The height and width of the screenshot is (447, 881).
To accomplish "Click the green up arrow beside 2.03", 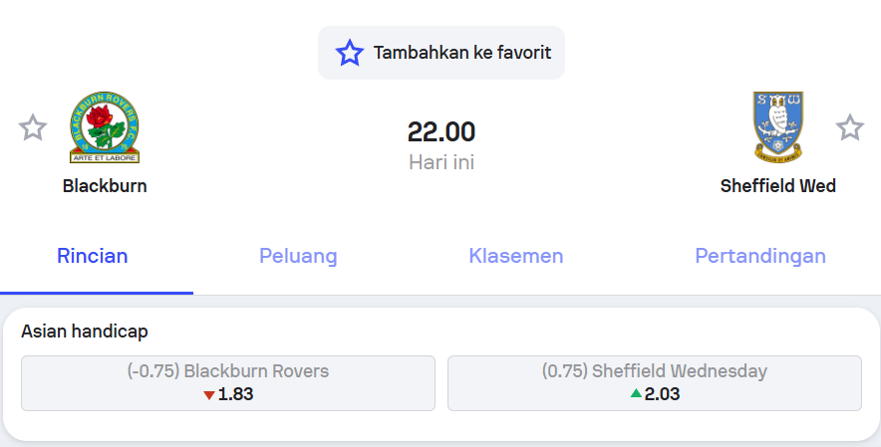I will (x=636, y=394).
